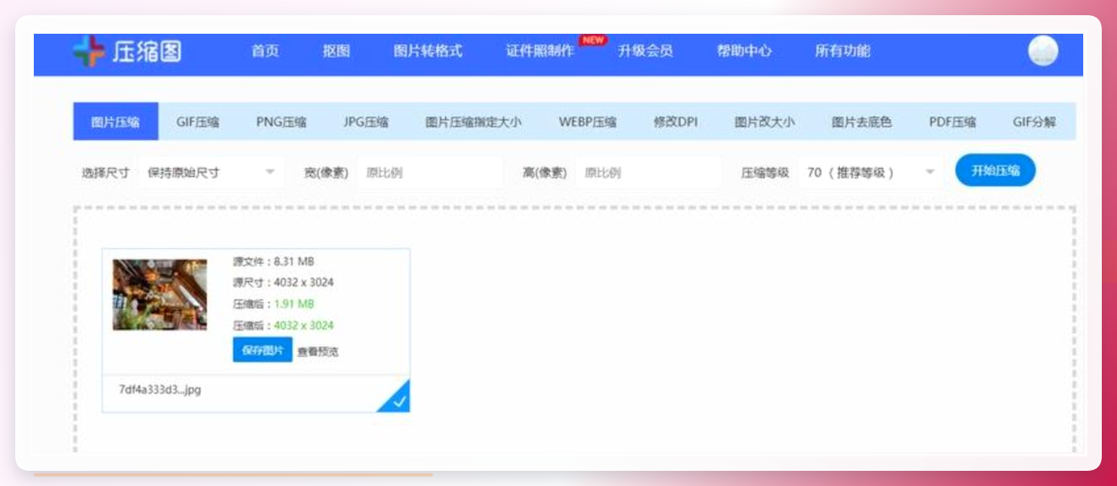Viewport: 1117px width, 486px height.
Task: Switch to the 图片改大小 tab
Action: click(765, 121)
